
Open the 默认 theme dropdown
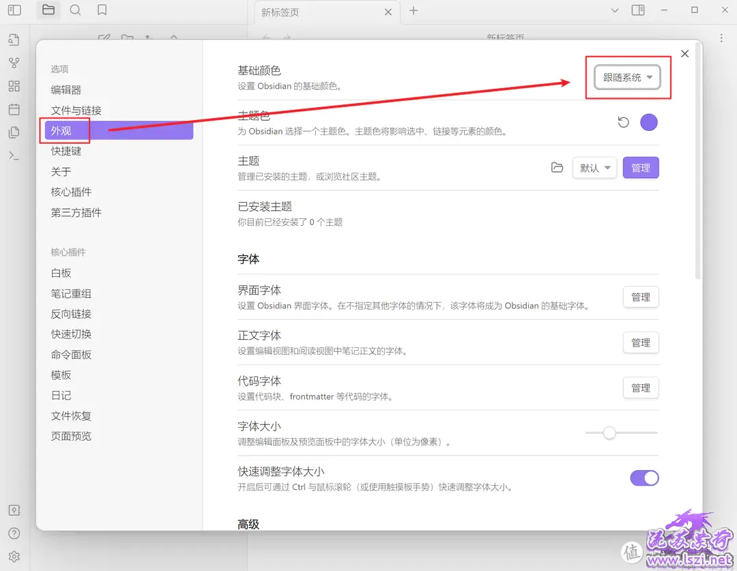point(594,168)
